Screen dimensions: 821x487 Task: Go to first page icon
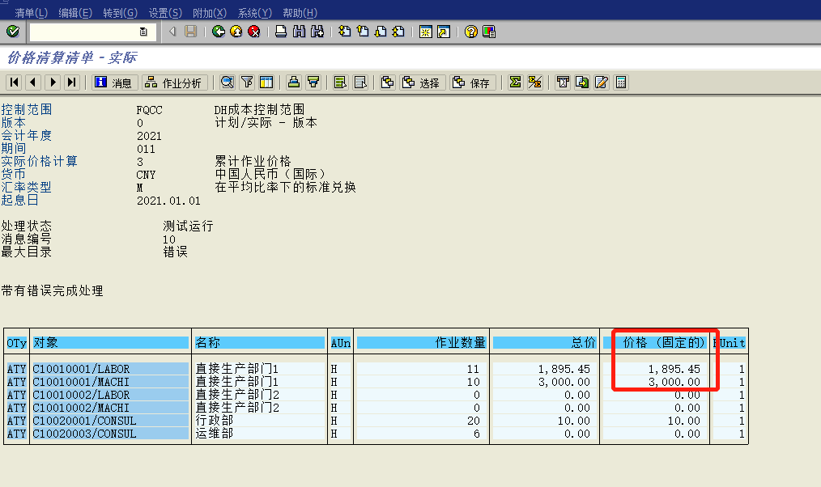[344, 32]
